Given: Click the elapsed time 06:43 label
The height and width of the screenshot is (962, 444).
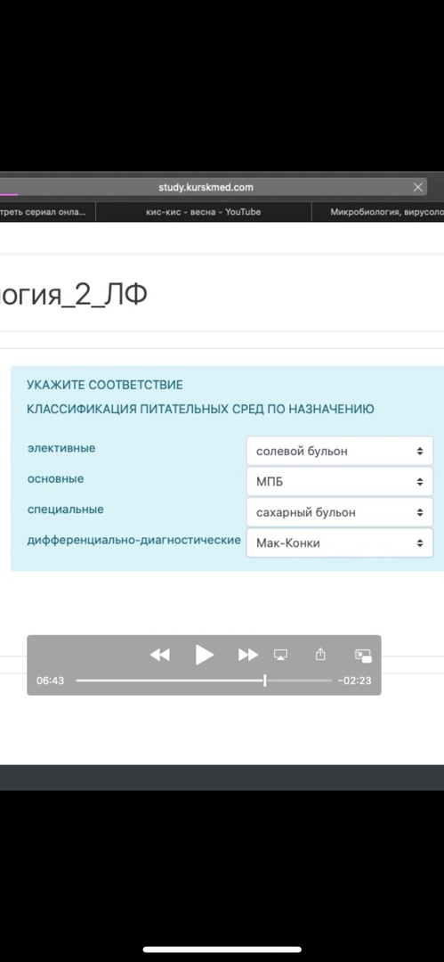Looking at the screenshot, I should pyautogui.click(x=51, y=681).
